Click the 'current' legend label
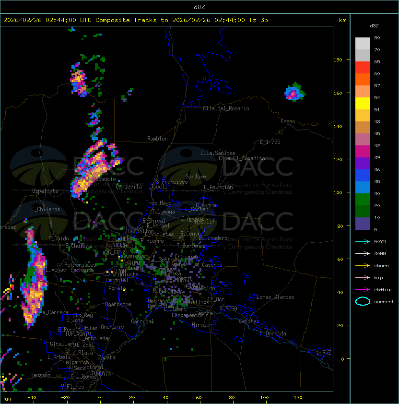Image resolution: width=399 pixels, height=404 pixels. pos(384,302)
